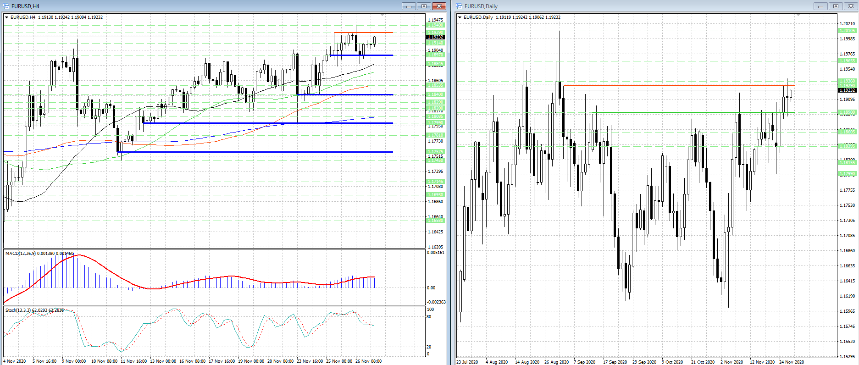This screenshot has width=859, height=365.
Task: Click the '4 Nov 2020' date label in H4 chart
Action: 15,361
